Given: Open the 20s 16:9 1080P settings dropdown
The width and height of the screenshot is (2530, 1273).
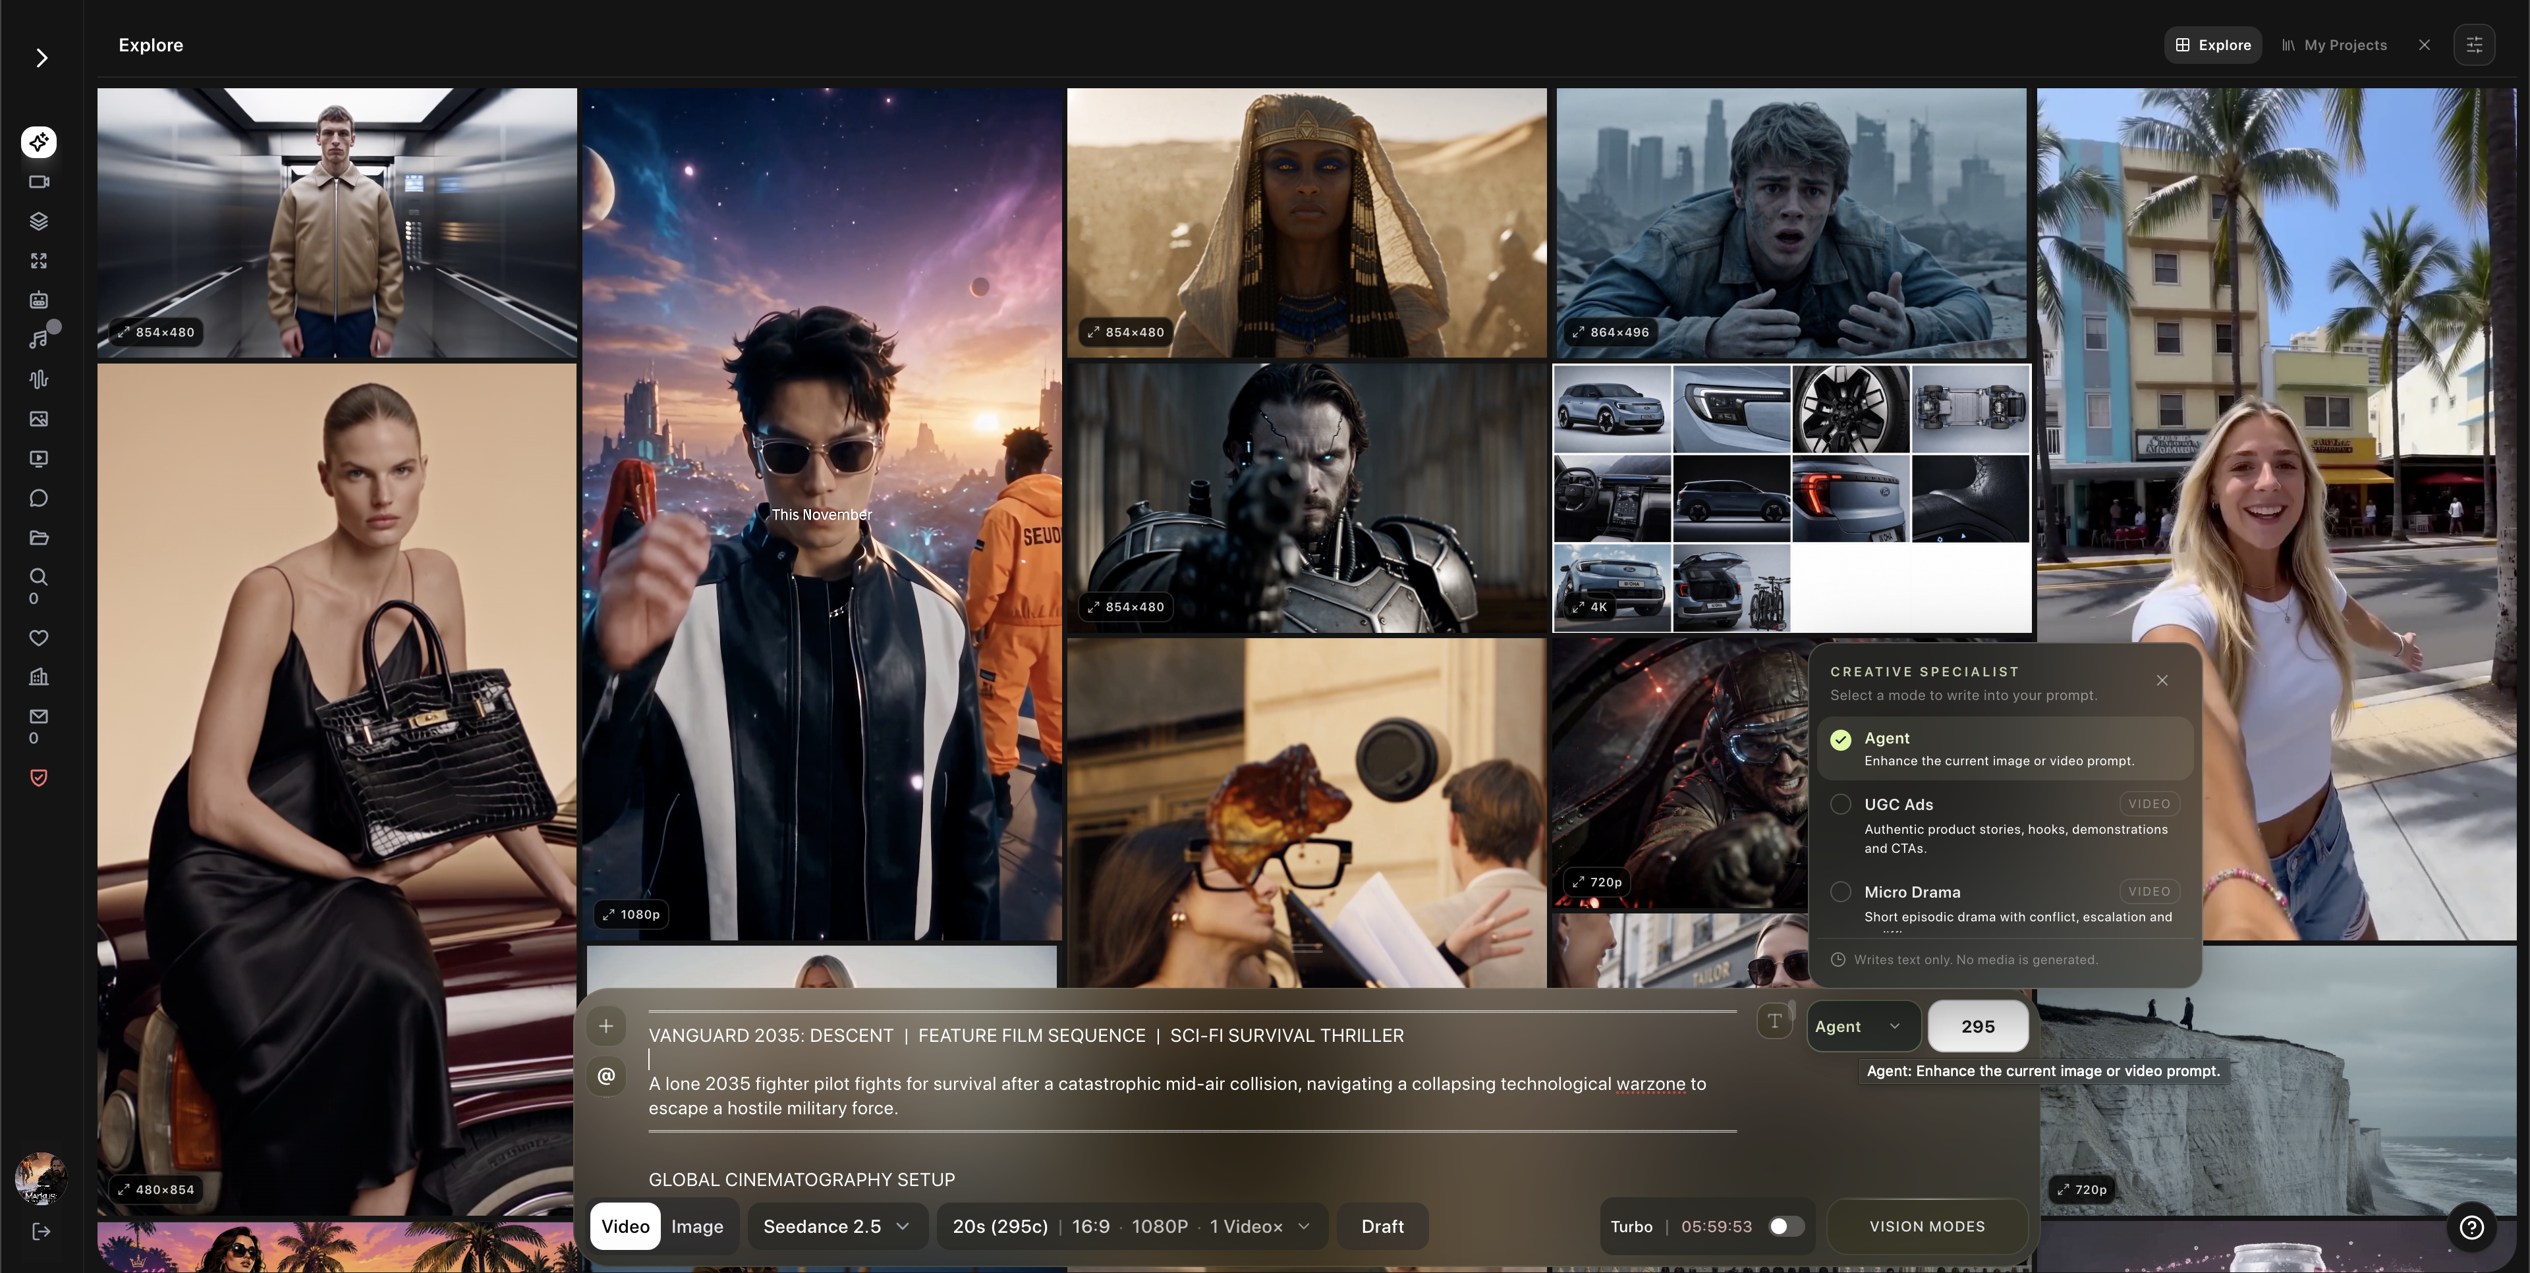Looking at the screenshot, I should 1133,1227.
